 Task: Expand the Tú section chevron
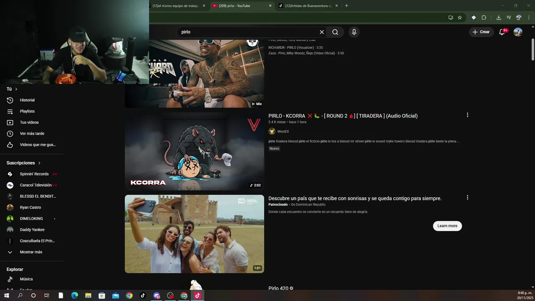coord(16,89)
